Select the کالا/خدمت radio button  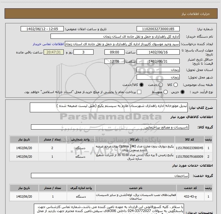click(141, 85)
